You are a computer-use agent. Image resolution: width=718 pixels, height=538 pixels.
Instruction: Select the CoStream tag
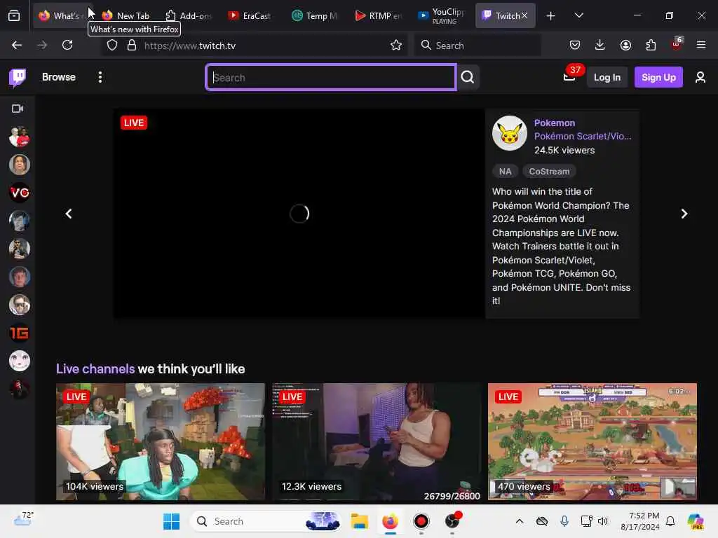point(549,172)
